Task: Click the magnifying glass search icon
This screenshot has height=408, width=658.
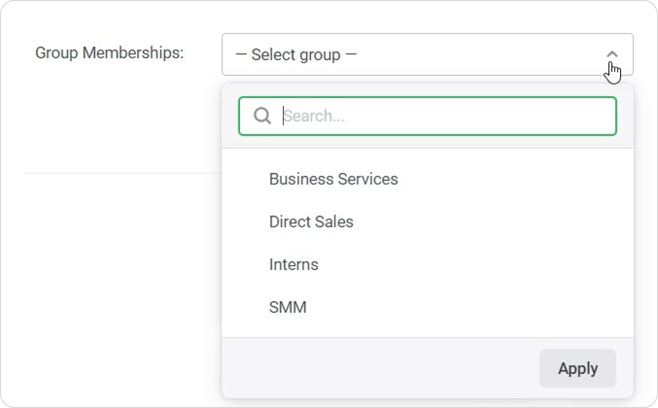Action: coord(262,116)
